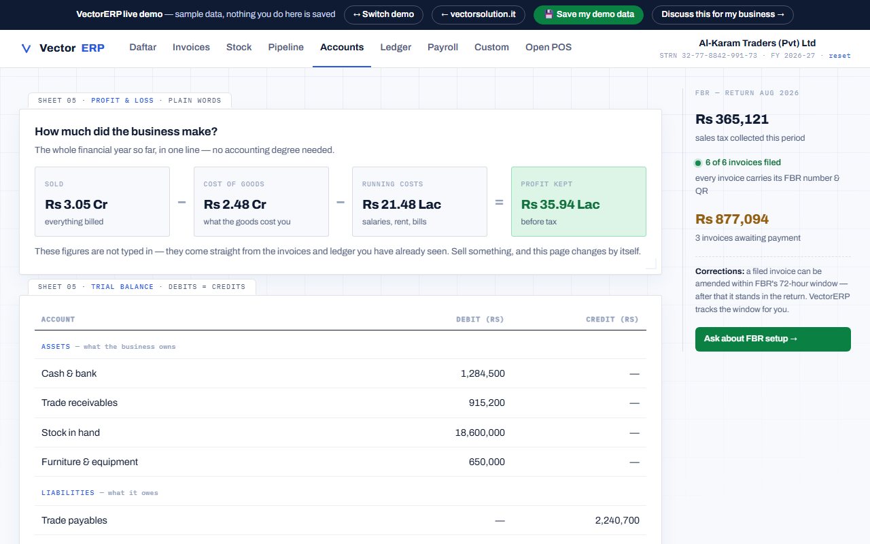Click the reset link under company name
The width and height of the screenshot is (870, 544).
(x=840, y=56)
